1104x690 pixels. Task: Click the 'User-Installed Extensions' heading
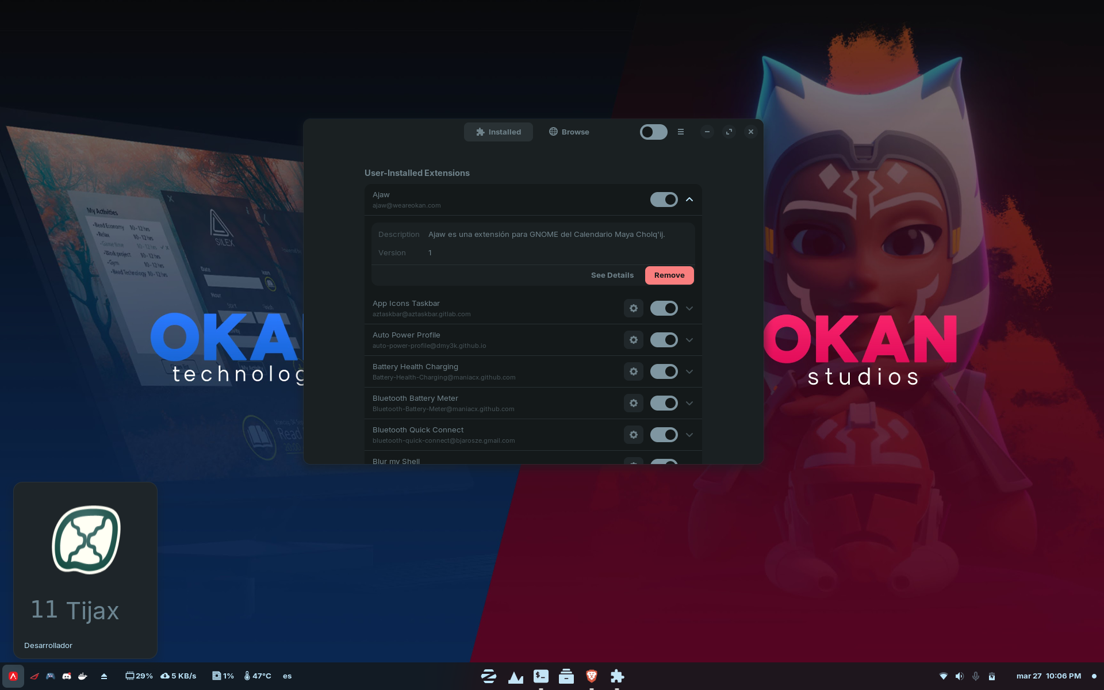click(417, 173)
